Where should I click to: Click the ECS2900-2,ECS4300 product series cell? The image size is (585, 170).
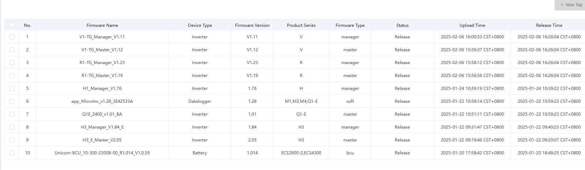pyautogui.click(x=301, y=153)
